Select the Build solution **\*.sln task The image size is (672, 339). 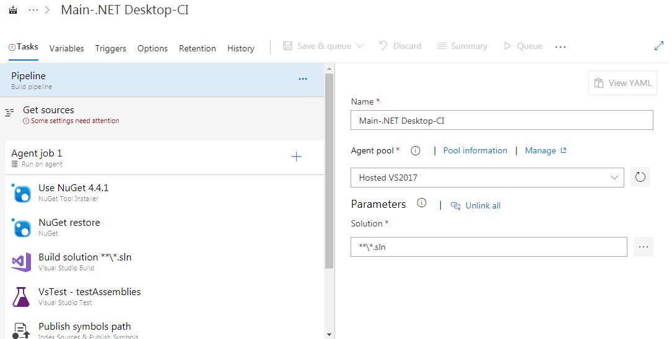165,262
